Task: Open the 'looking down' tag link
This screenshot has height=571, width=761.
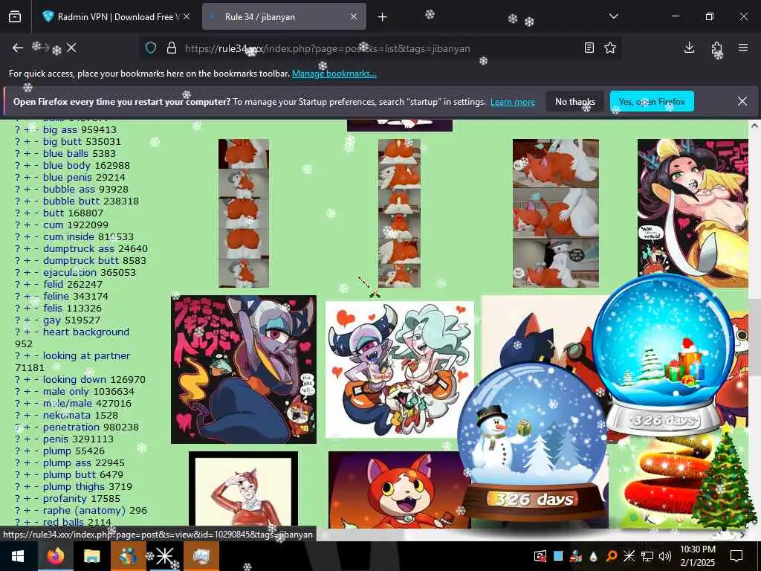Action: (74, 380)
